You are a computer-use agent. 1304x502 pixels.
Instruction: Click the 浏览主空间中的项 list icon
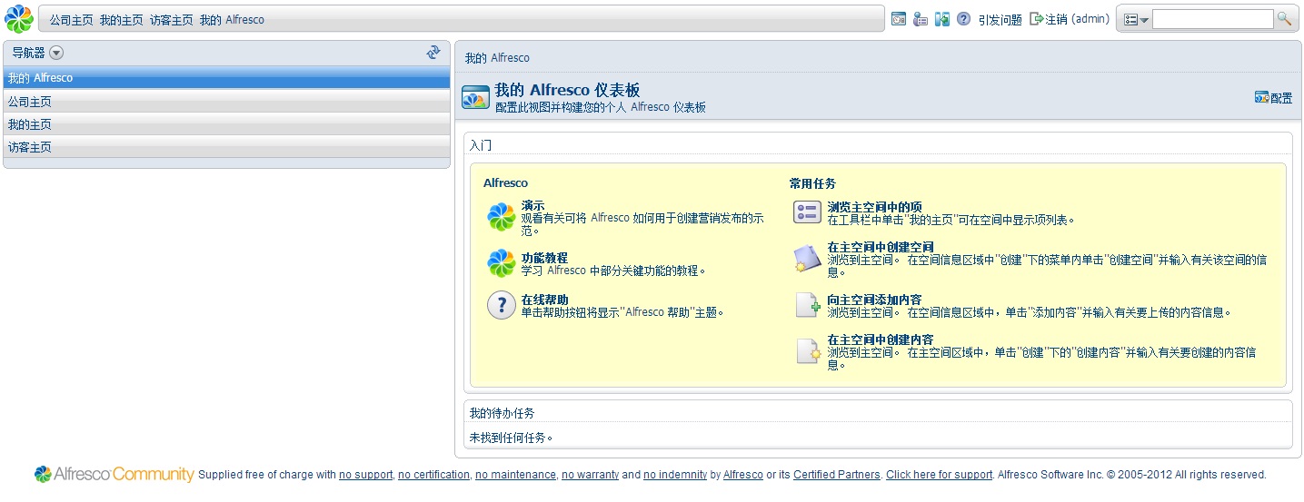point(808,212)
